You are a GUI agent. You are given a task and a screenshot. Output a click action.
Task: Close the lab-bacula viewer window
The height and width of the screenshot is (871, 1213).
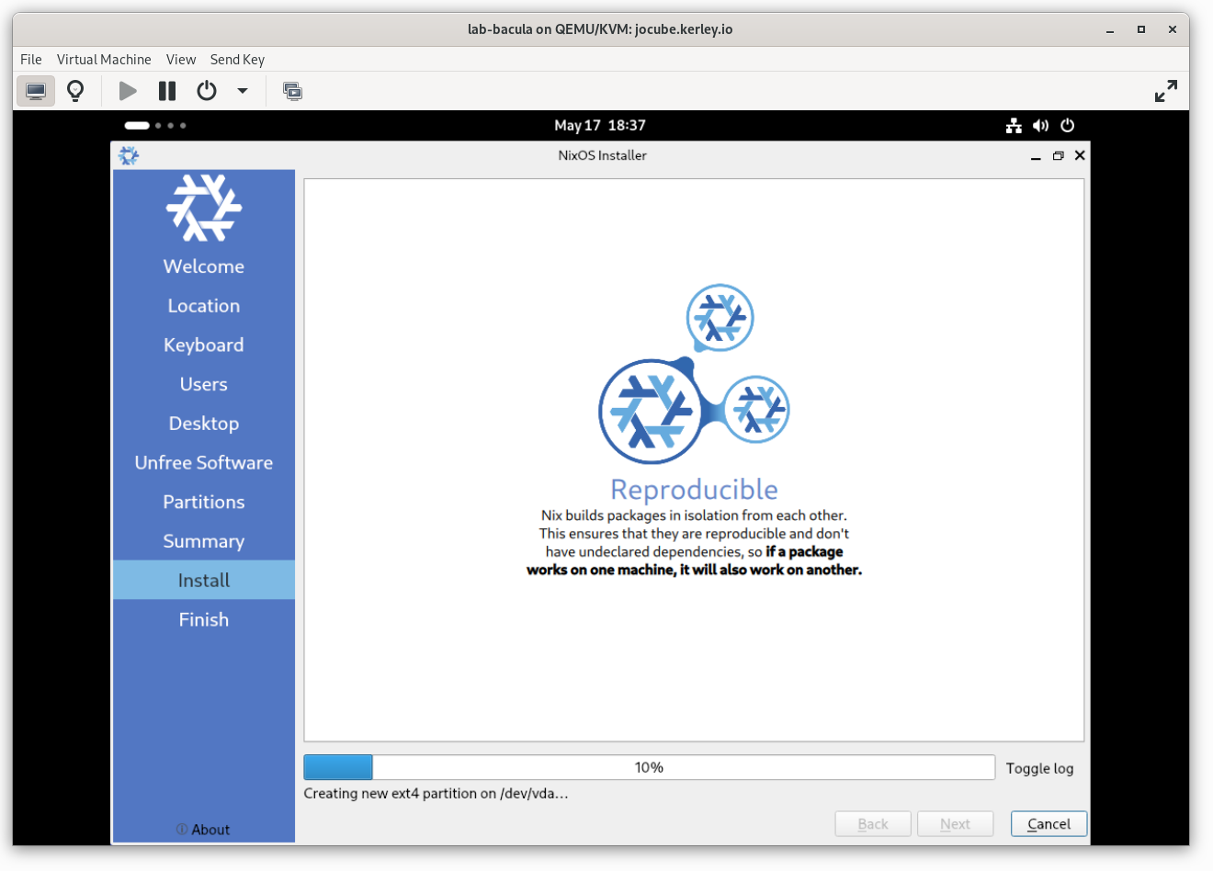tap(1173, 29)
